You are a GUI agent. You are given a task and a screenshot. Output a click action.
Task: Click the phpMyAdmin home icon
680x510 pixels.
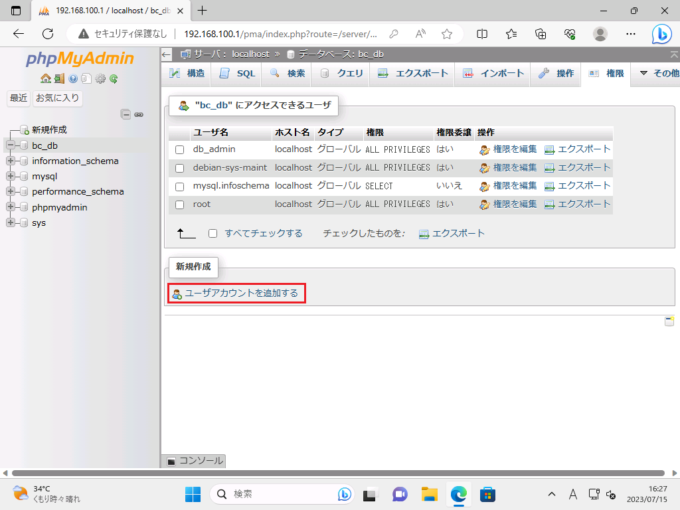45,78
